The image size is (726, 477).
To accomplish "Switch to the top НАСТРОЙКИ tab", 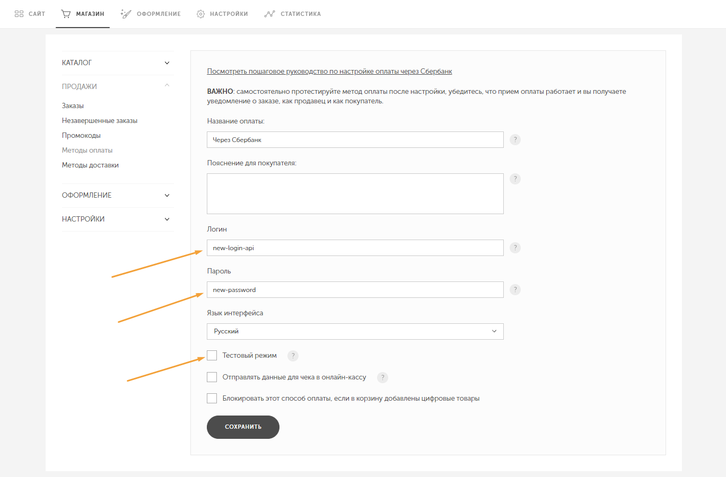I will pyautogui.click(x=222, y=14).
